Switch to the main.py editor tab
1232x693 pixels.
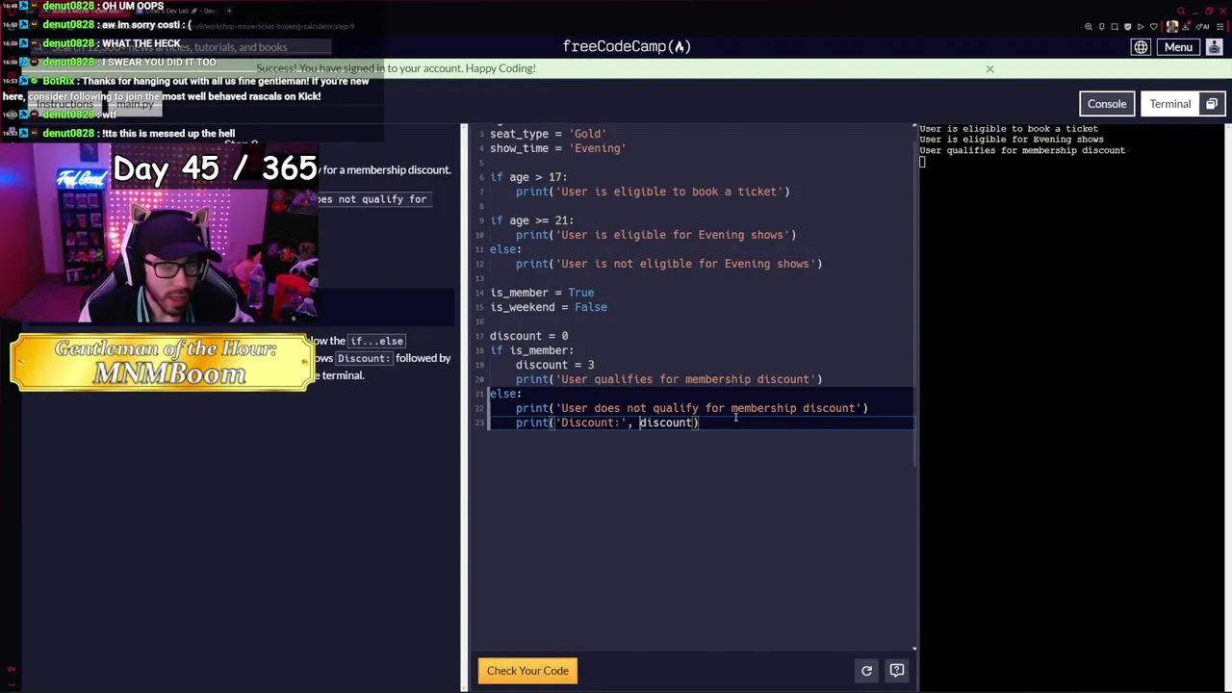(135, 104)
